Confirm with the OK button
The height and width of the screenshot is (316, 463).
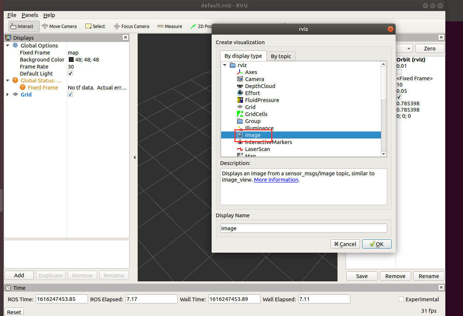point(377,244)
